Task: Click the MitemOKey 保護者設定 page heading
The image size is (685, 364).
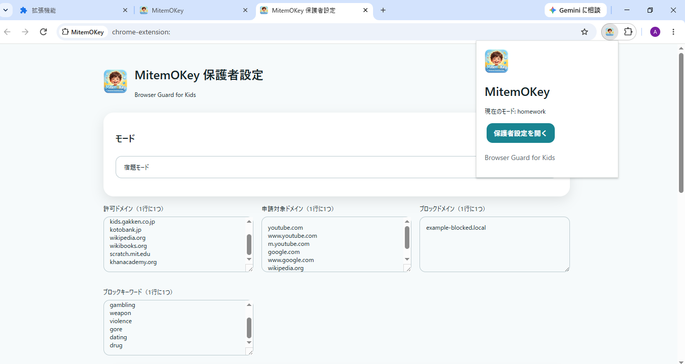Action: [x=199, y=75]
